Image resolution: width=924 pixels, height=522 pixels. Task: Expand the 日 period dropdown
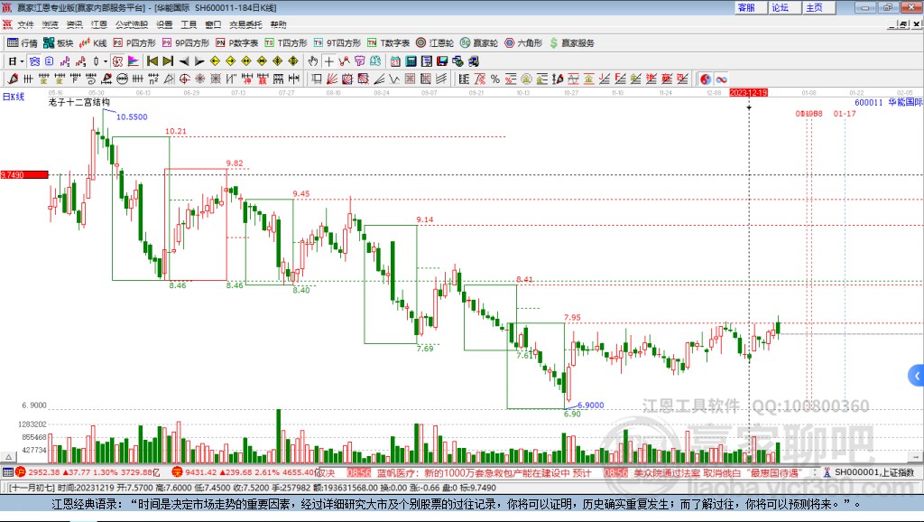22,61
